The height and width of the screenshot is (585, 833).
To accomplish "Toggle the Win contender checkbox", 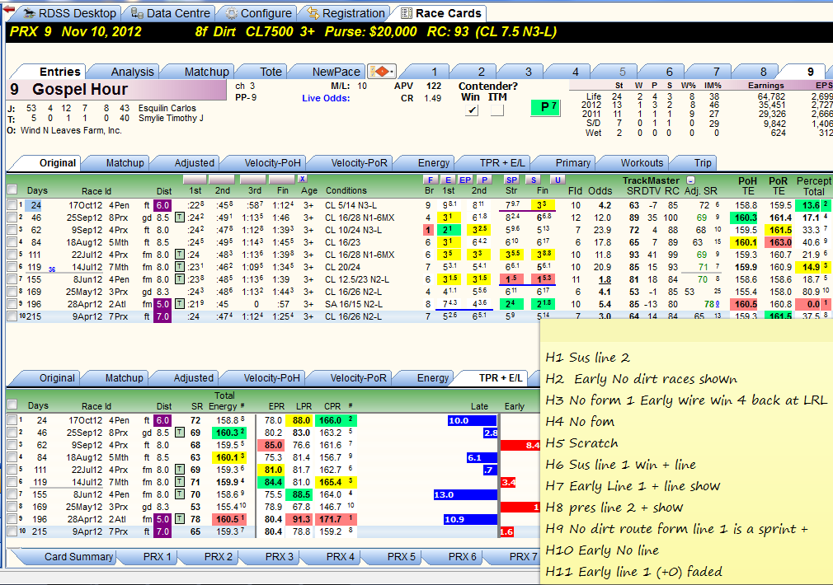I will click(471, 110).
